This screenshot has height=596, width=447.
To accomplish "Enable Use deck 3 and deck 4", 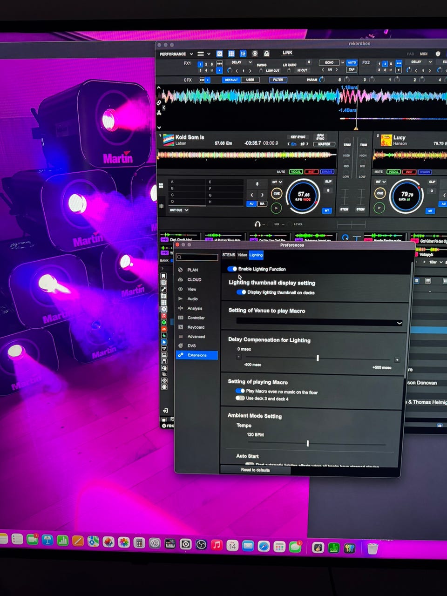I will click(x=240, y=399).
